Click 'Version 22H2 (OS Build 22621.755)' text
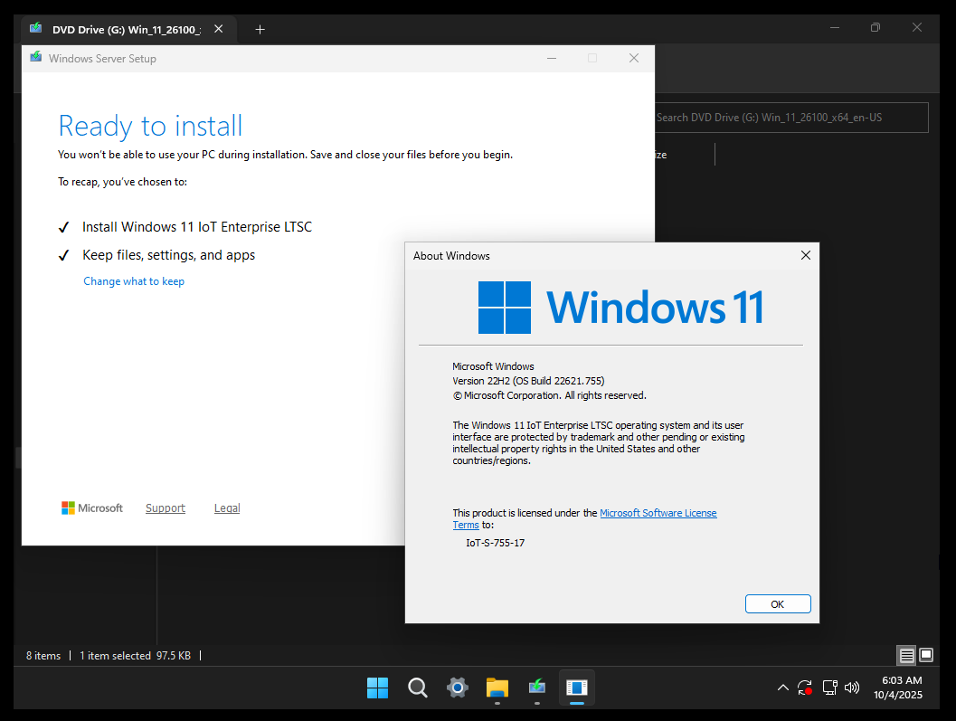Image resolution: width=956 pixels, height=721 pixels. point(528,381)
